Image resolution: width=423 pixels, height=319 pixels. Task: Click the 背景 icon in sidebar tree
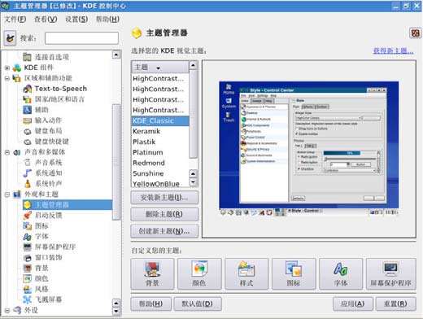click(27, 268)
